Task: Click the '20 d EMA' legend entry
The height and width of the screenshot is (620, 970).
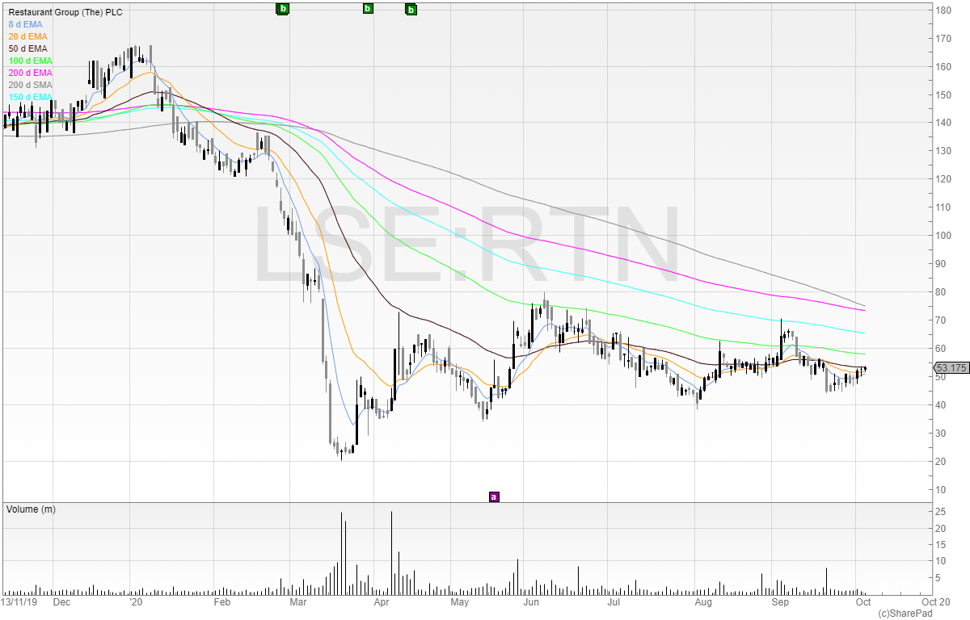Action: pyautogui.click(x=27, y=36)
